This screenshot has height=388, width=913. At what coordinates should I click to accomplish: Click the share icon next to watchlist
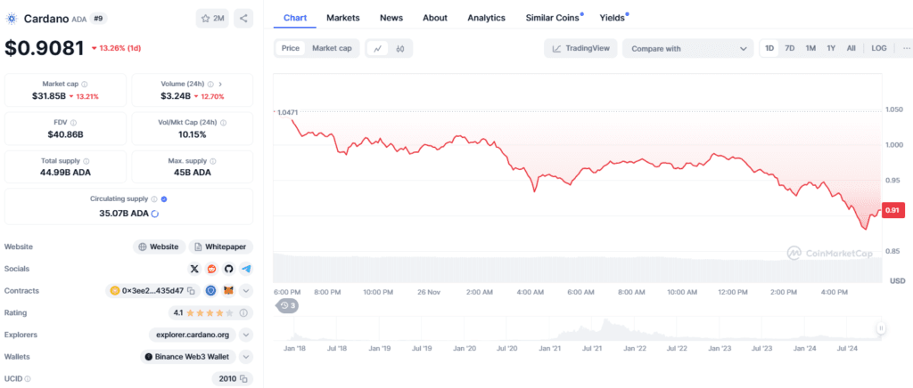[x=243, y=19]
